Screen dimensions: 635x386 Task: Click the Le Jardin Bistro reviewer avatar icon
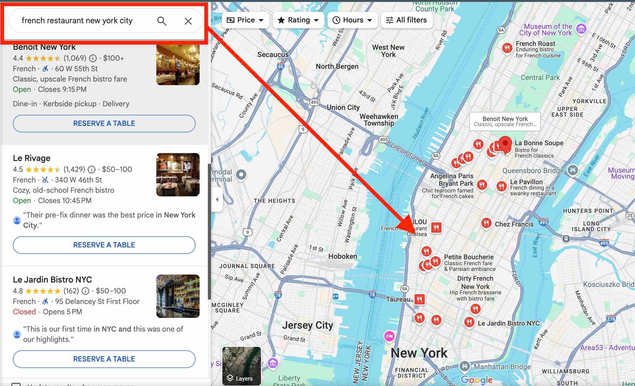(x=17, y=334)
